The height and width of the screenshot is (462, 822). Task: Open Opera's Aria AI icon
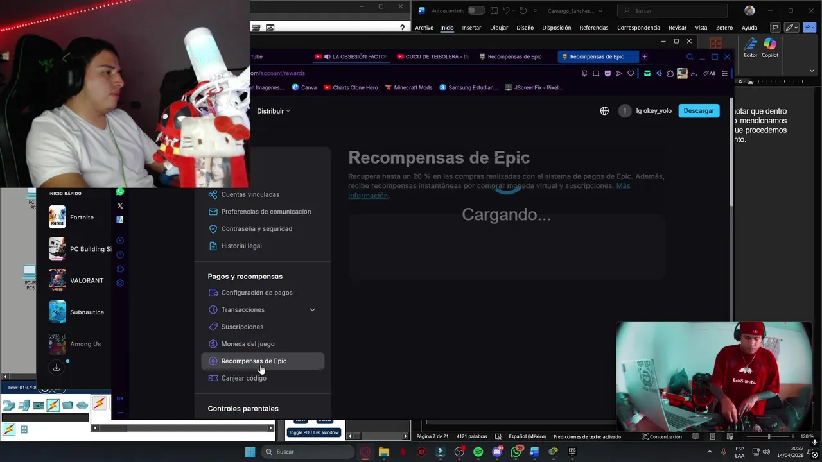[709, 73]
